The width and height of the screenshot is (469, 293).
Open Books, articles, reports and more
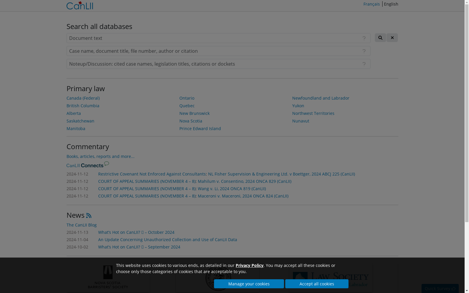[101, 156]
